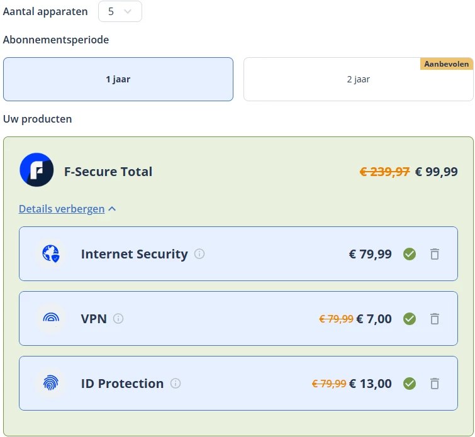This screenshot has height=437, width=475.
Task: Click the ID Protection fingerprint icon
Action: point(50,384)
